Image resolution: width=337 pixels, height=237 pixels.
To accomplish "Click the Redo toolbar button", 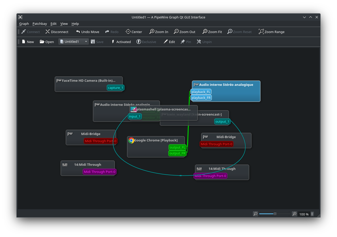I will pyautogui.click(x=112, y=32).
